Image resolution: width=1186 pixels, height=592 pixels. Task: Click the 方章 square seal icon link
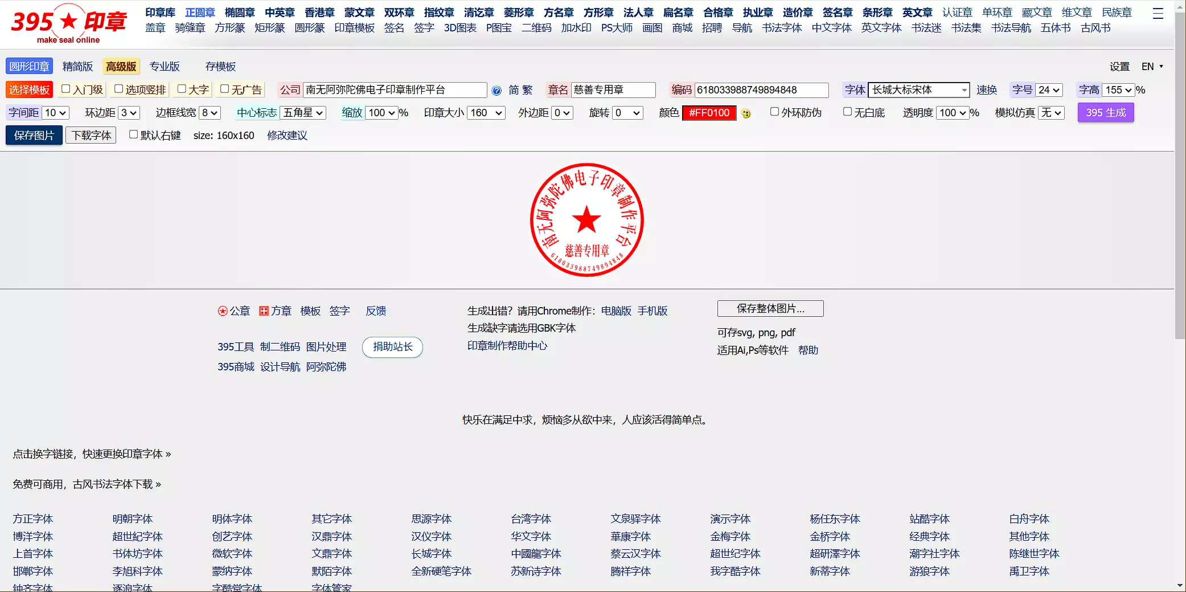[x=275, y=311]
